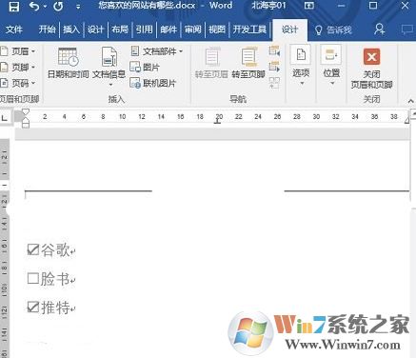The image size is (416, 358).
Task: Switch to the 审阅 tab
Action: (x=193, y=30)
